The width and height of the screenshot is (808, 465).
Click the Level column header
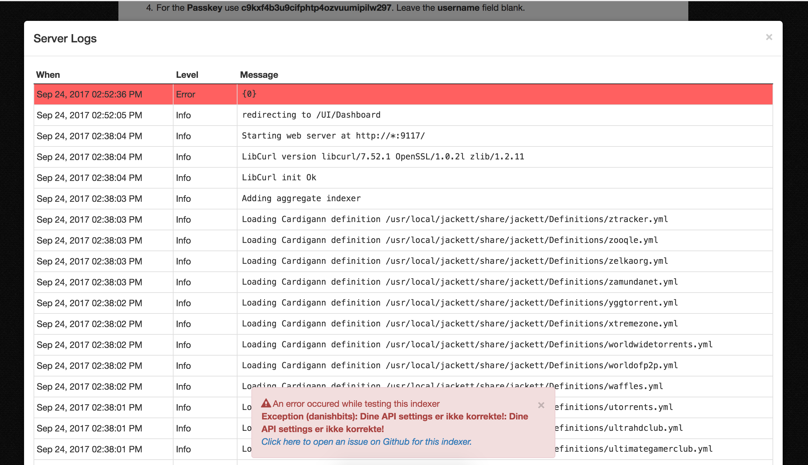pos(187,74)
